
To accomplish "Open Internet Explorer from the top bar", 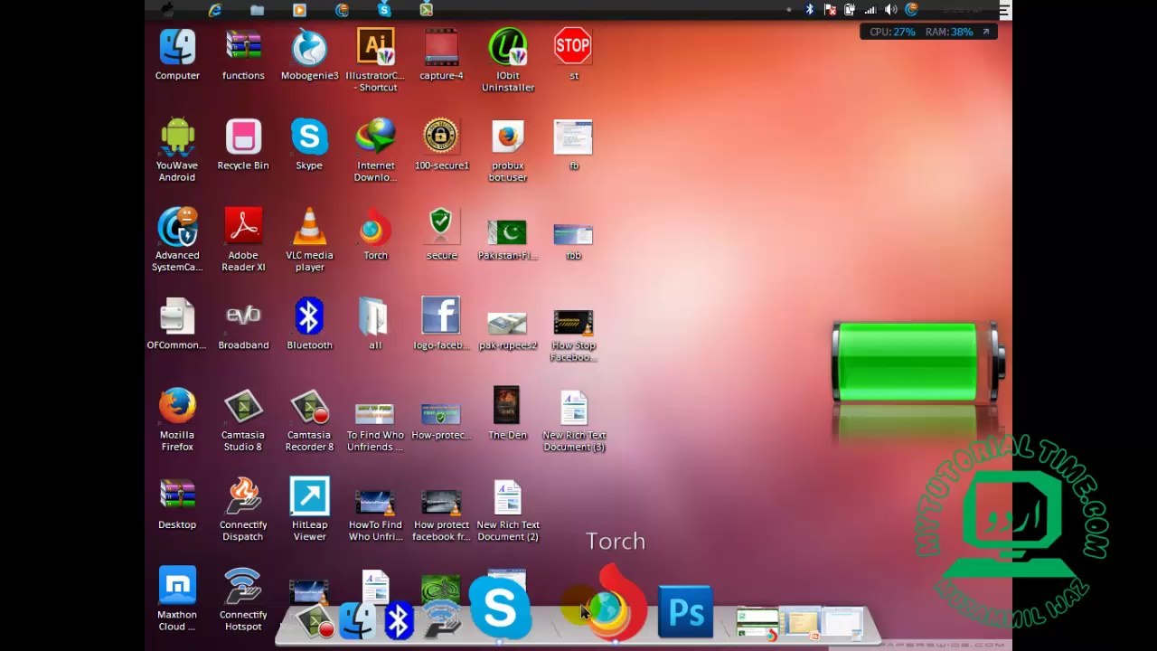I will pyautogui.click(x=215, y=10).
